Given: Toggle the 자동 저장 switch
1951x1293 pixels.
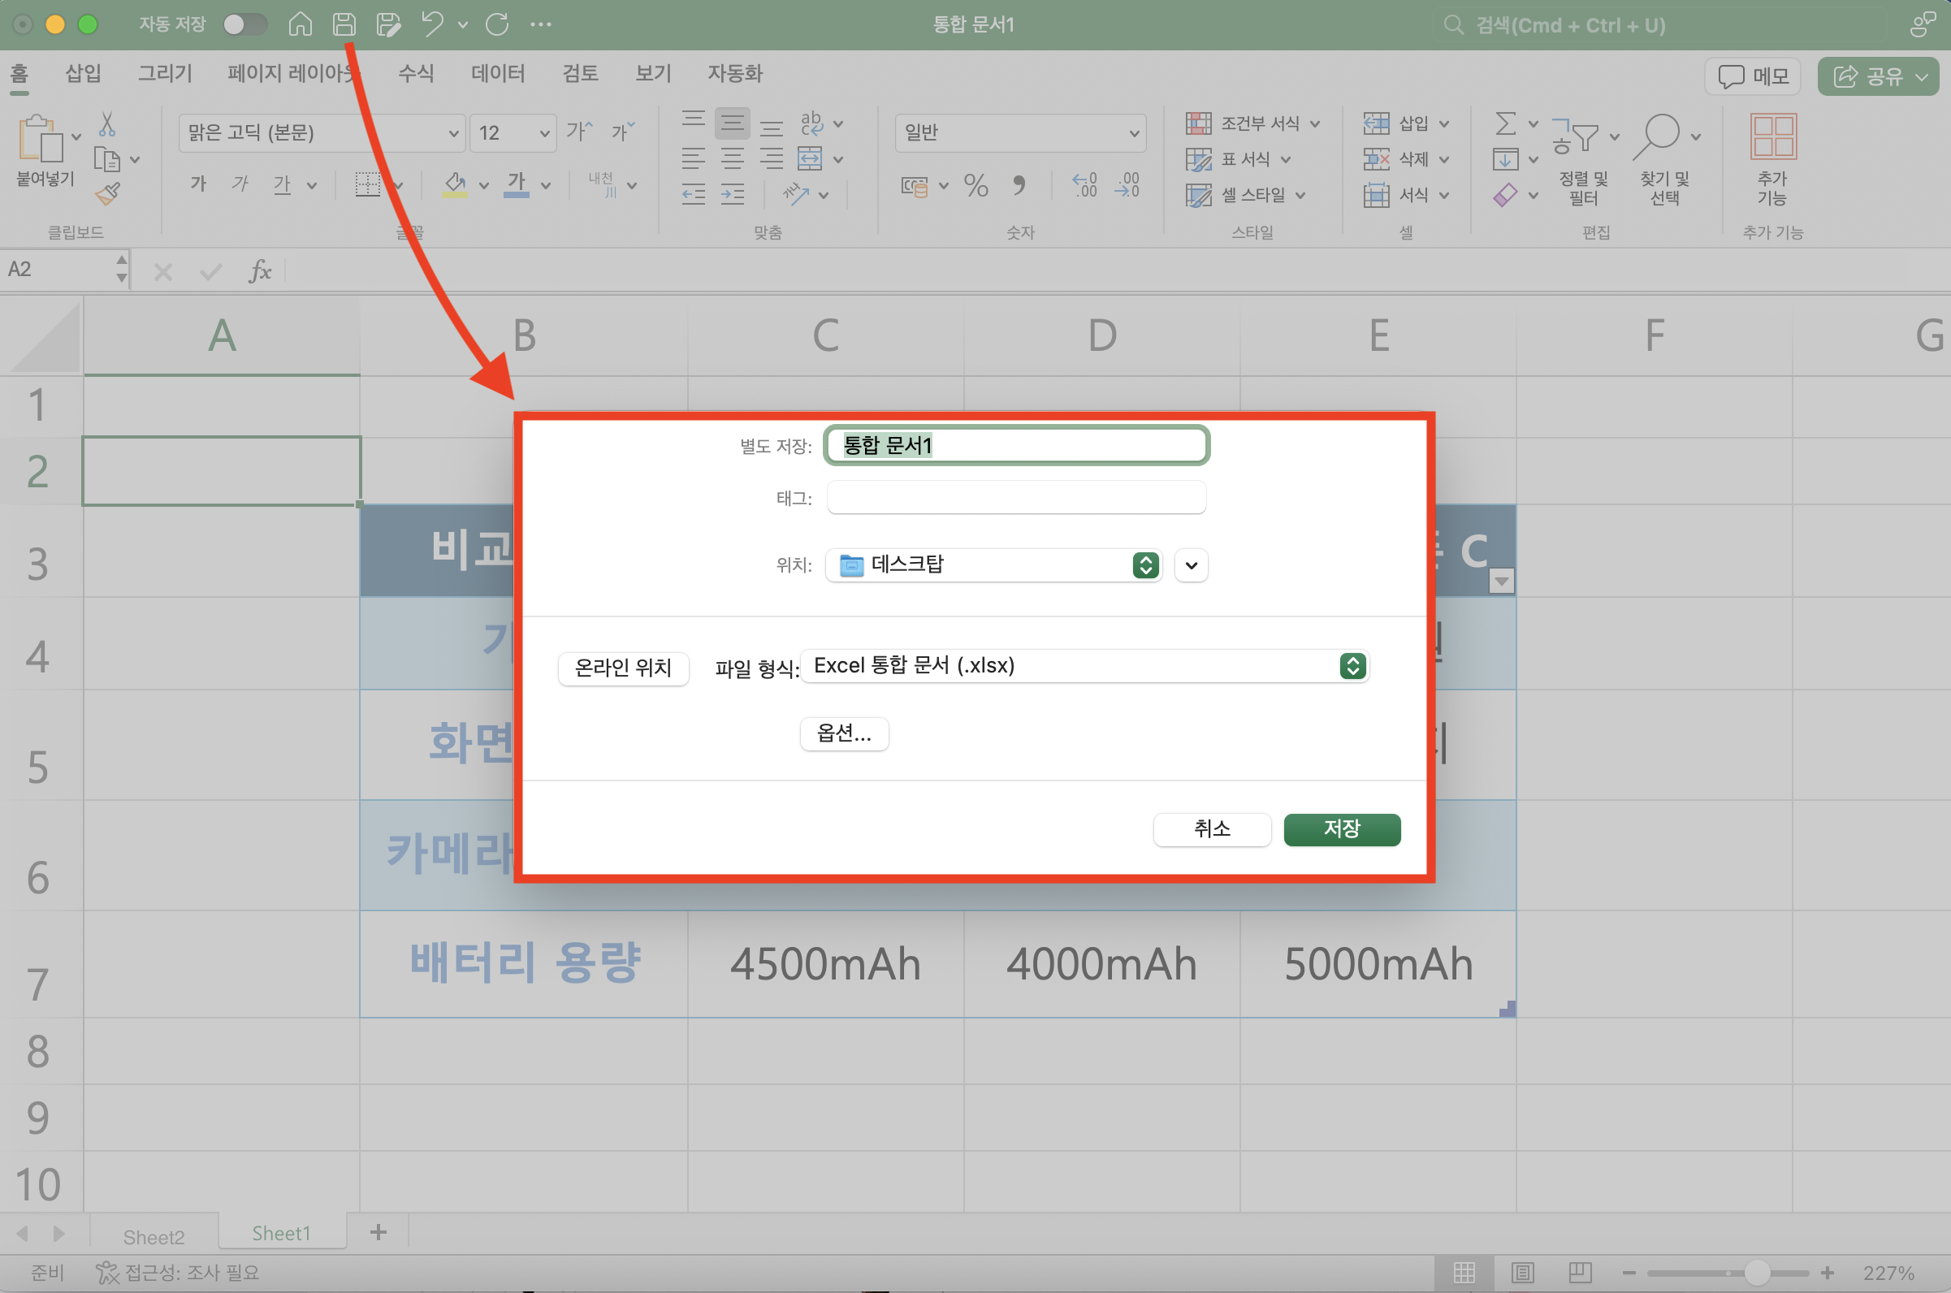Looking at the screenshot, I should click(245, 24).
